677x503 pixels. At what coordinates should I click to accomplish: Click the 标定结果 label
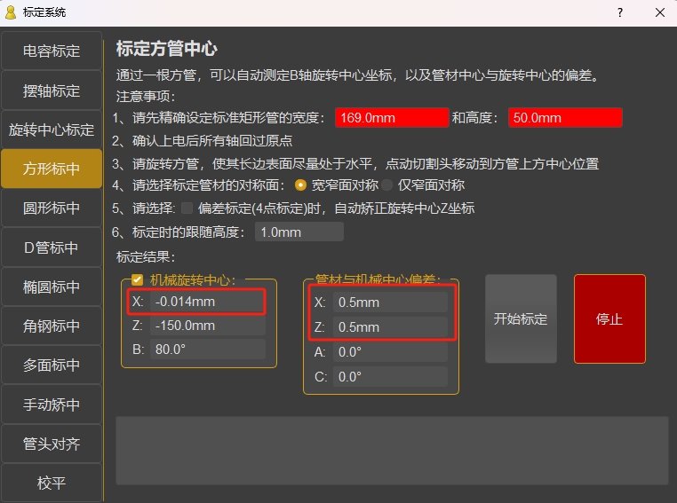coord(146,257)
